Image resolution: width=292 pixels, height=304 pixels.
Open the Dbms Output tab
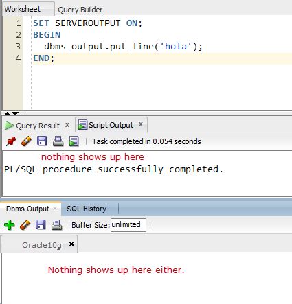tap(27, 209)
